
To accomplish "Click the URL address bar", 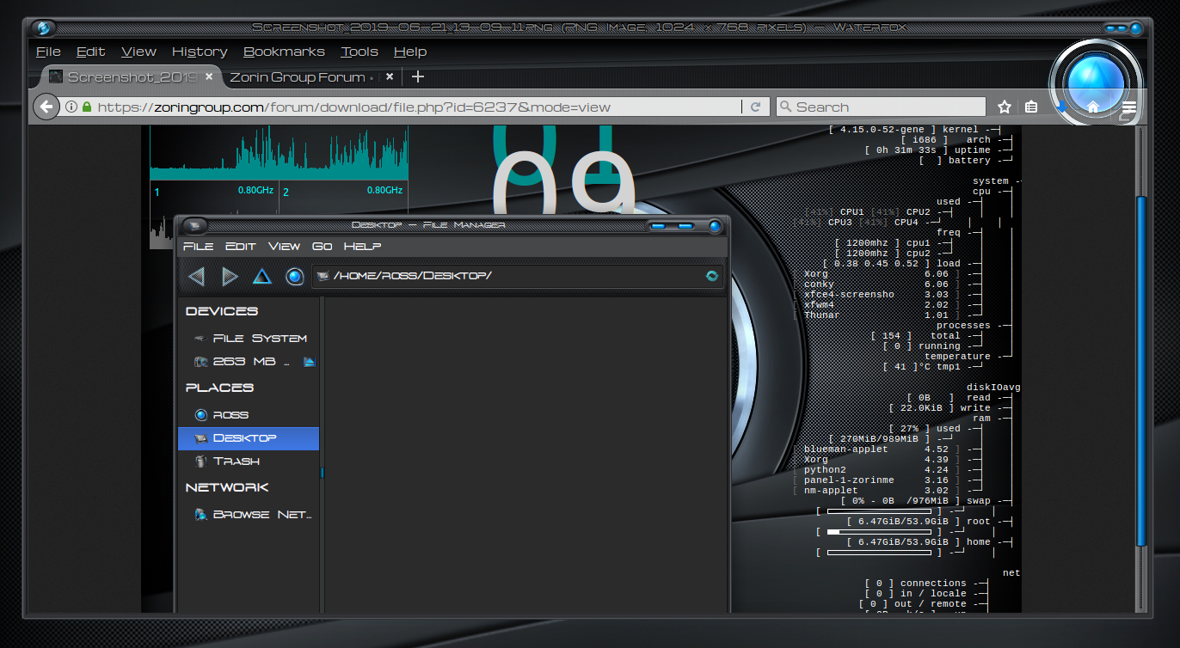I will point(413,107).
